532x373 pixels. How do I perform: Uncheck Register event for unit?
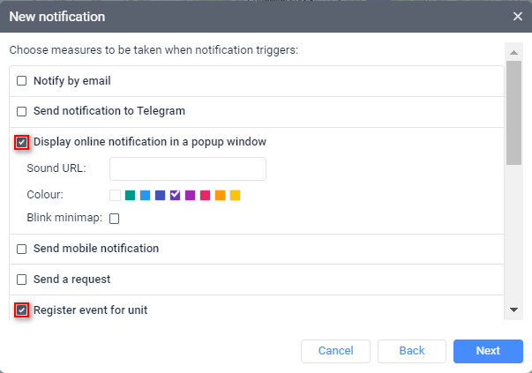(x=22, y=310)
